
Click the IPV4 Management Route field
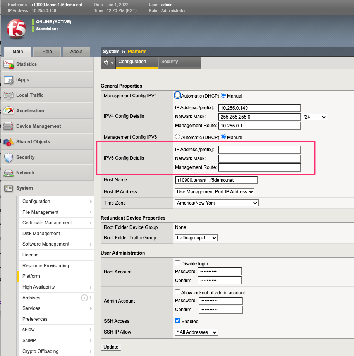point(259,126)
